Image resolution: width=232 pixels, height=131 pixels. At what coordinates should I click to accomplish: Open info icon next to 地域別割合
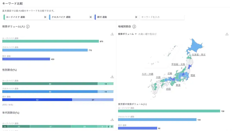[134, 27]
